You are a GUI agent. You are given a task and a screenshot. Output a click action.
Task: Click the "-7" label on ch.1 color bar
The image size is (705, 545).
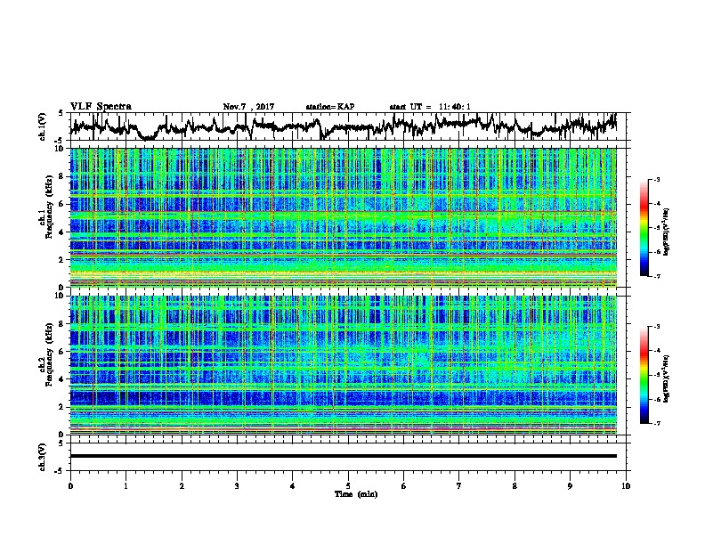pyautogui.click(x=657, y=276)
